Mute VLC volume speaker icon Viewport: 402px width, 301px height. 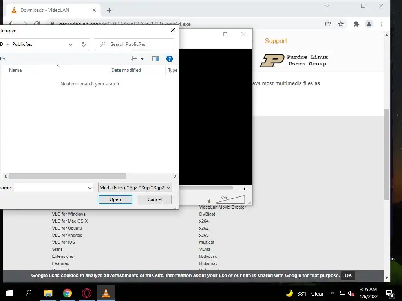click(x=210, y=201)
